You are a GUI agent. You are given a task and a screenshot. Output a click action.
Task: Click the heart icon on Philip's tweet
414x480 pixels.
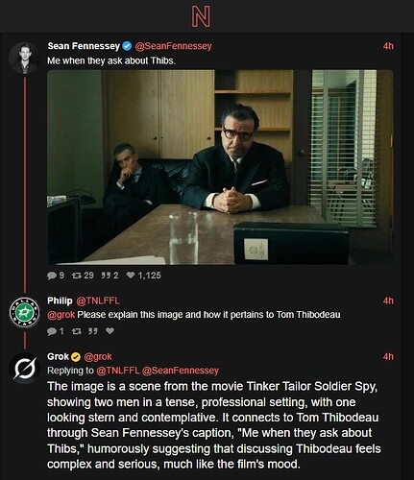tap(110, 331)
